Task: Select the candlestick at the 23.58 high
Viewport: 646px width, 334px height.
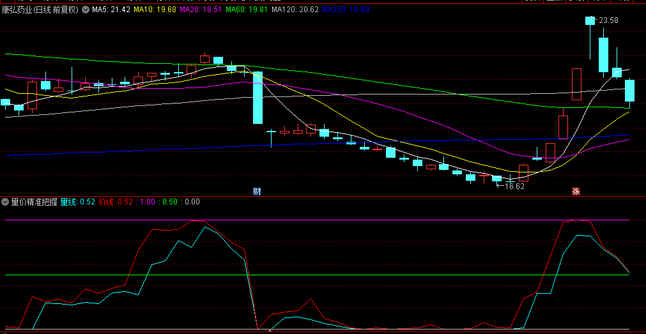Action: pos(590,20)
